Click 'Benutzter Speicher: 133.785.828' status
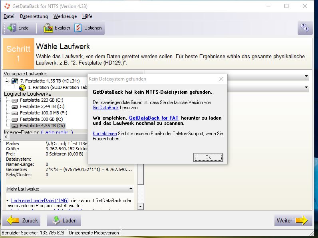This screenshot has width=318, height=238. pyautogui.click(x=33, y=233)
